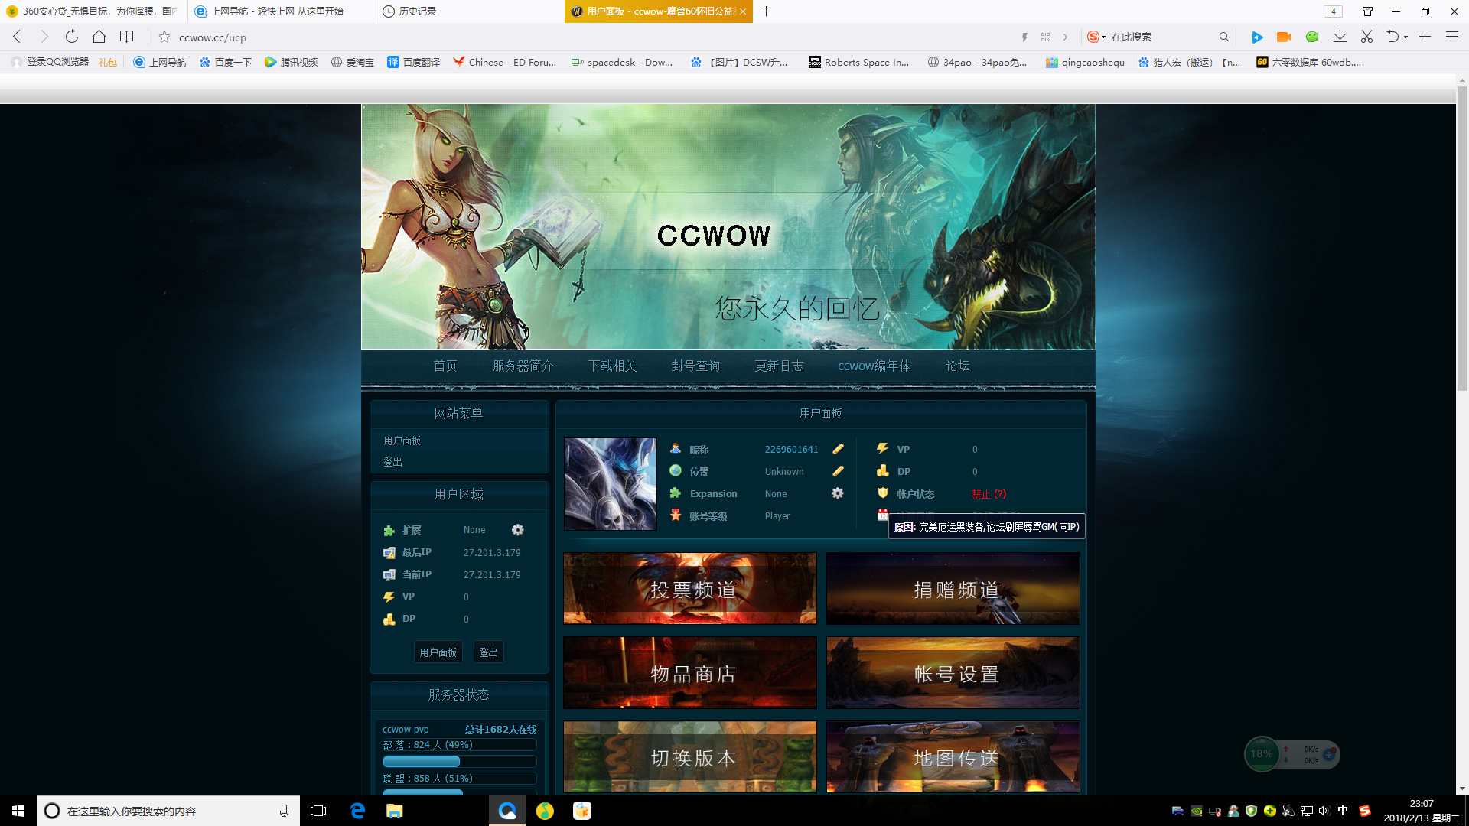Click the 用户面板 link in the site menu

(x=402, y=441)
